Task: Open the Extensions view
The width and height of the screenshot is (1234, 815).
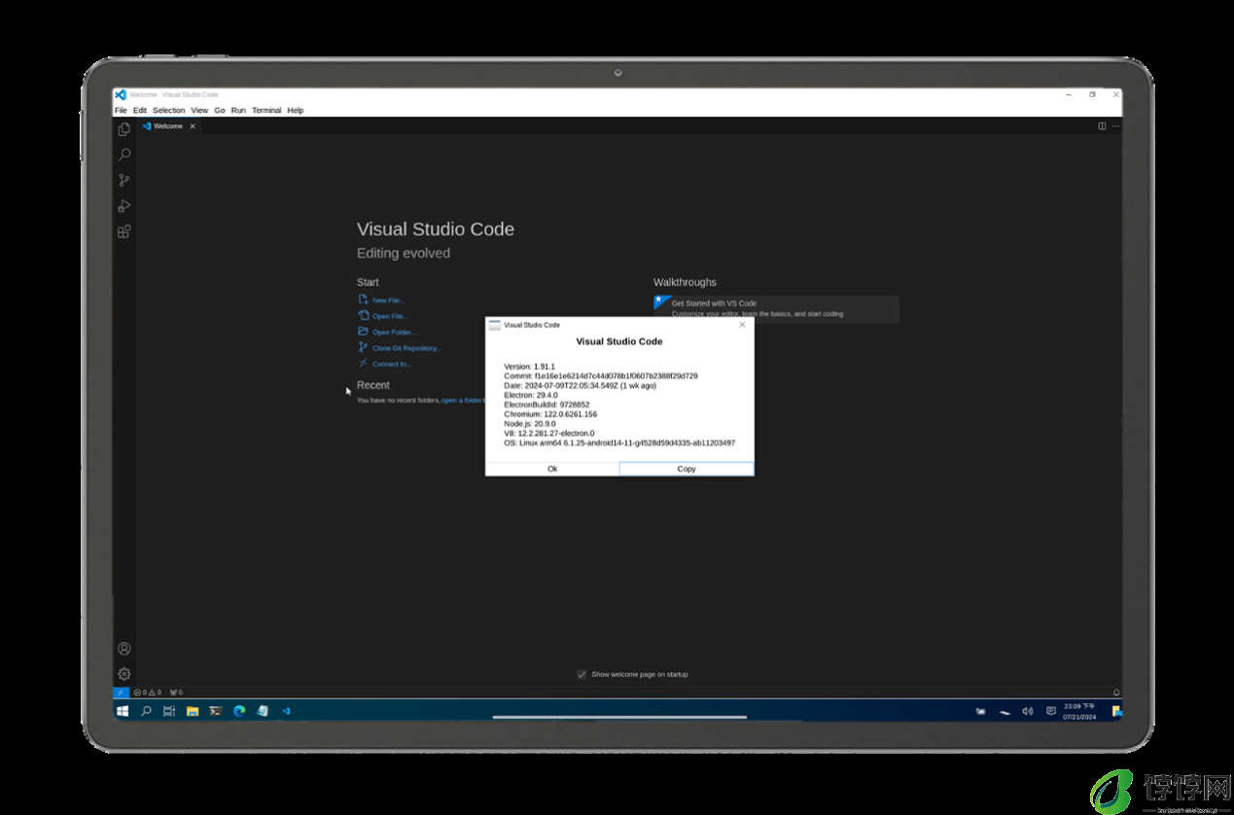Action: point(124,231)
